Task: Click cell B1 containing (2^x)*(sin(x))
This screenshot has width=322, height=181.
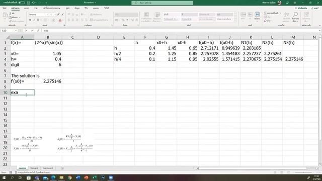Action: pyautogui.click(x=48, y=42)
